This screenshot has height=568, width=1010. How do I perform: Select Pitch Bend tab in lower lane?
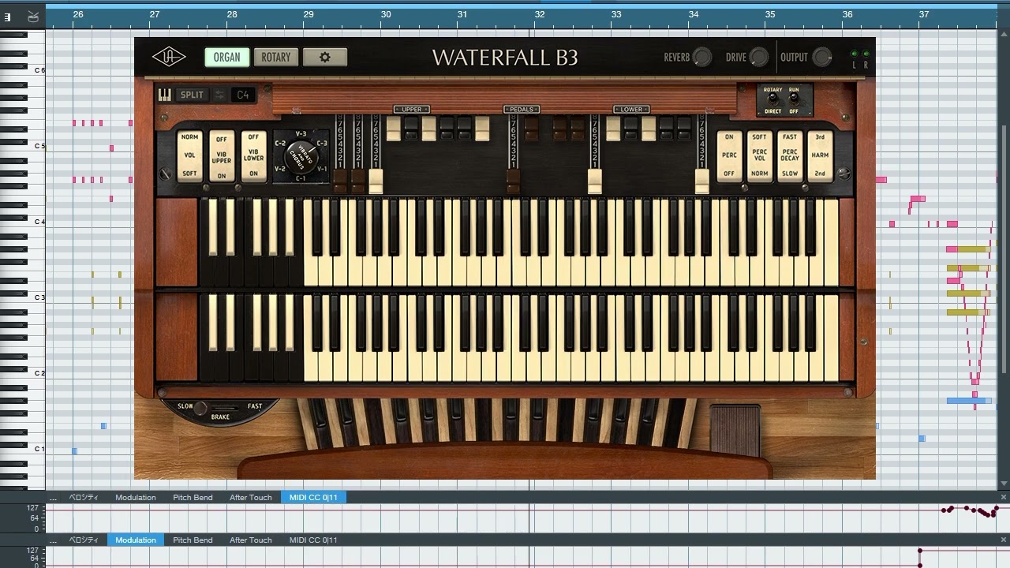[193, 540]
